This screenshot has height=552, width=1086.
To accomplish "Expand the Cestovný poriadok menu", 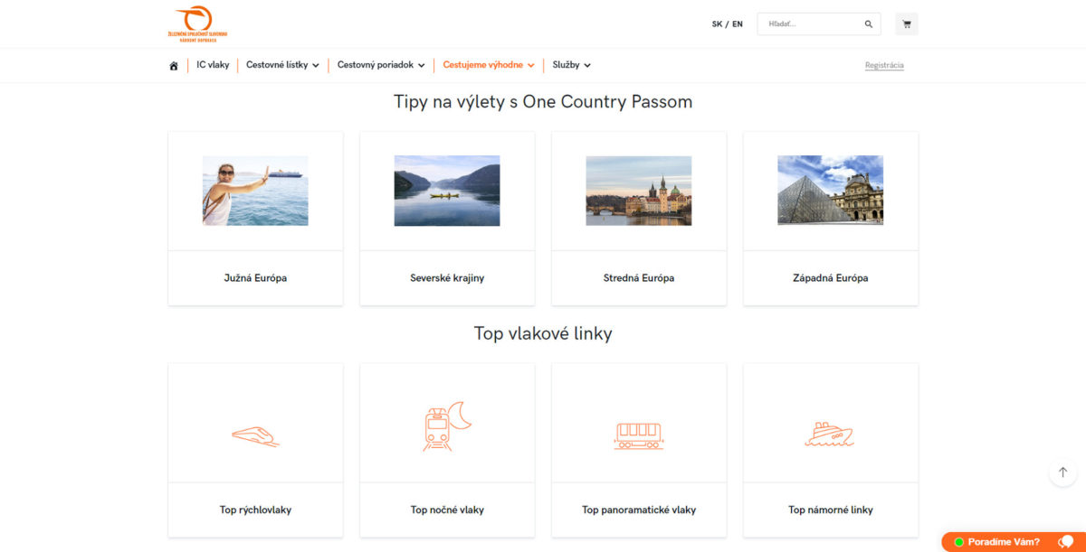I will [381, 65].
